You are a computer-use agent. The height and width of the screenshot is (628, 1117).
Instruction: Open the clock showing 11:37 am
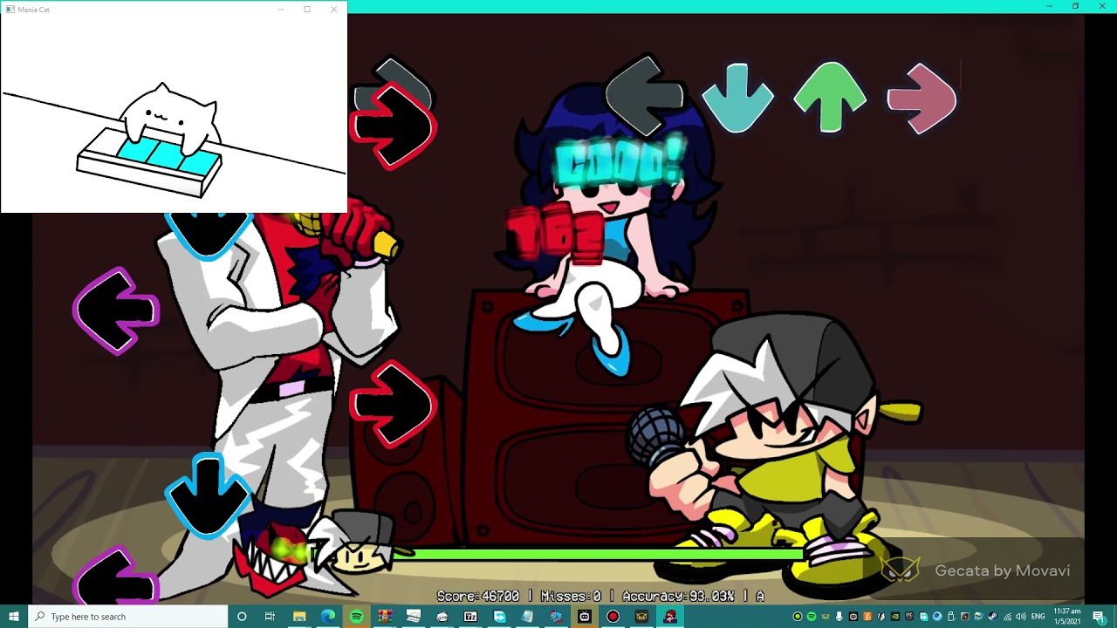pos(1067,617)
